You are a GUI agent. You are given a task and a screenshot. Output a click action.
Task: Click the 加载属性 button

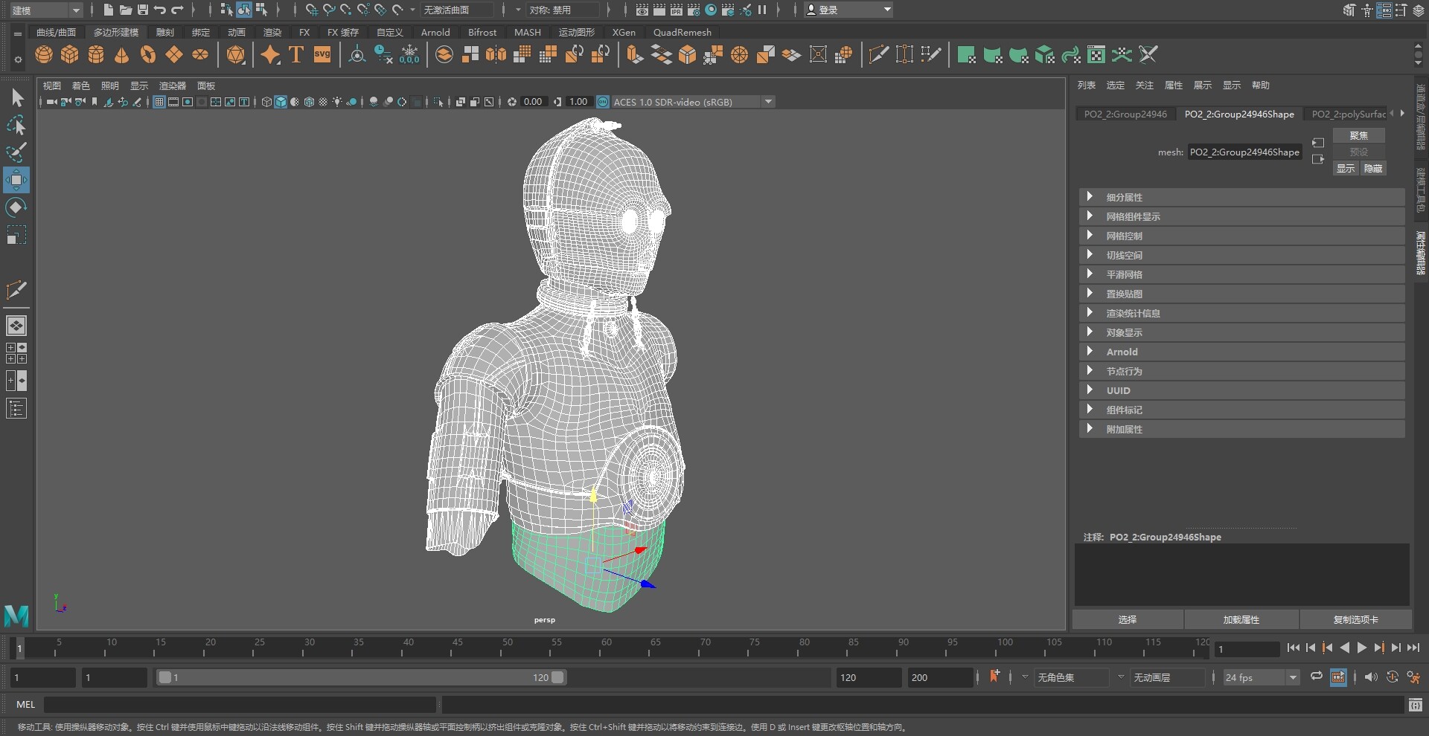point(1241,619)
